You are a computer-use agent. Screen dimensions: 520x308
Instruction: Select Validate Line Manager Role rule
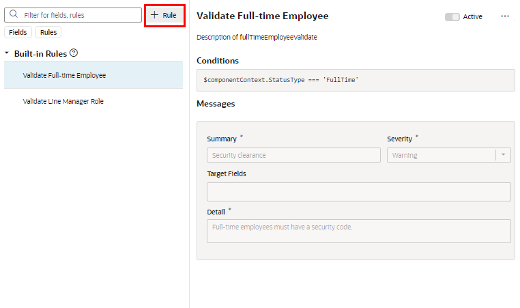coord(93,101)
